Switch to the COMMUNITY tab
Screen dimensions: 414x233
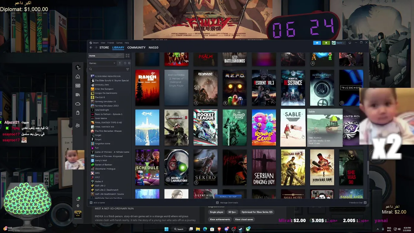(x=136, y=48)
